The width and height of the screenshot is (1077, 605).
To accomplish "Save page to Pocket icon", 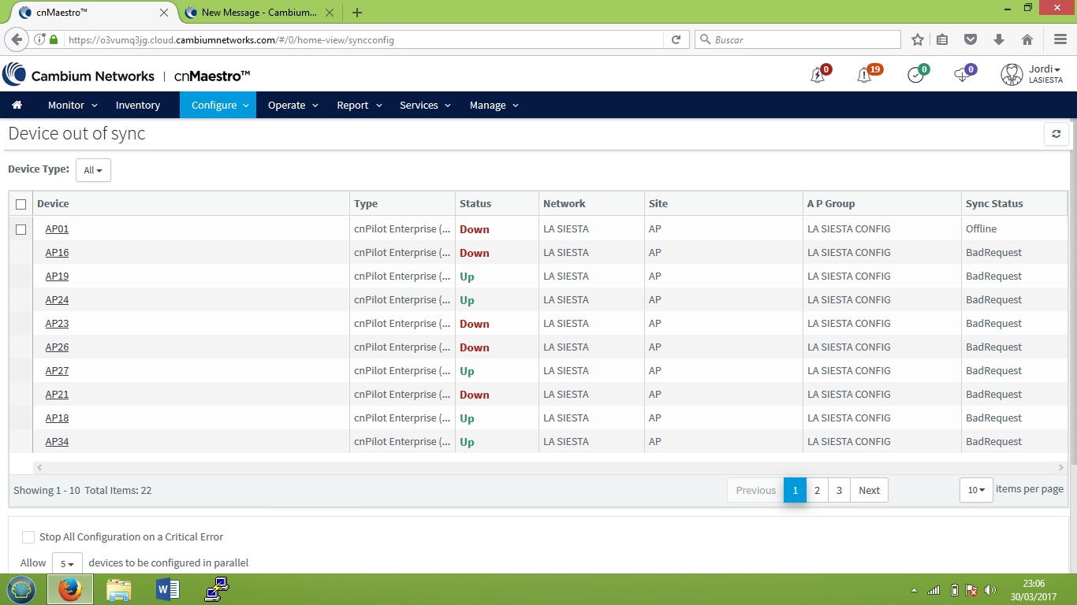I will click(x=971, y=39).
